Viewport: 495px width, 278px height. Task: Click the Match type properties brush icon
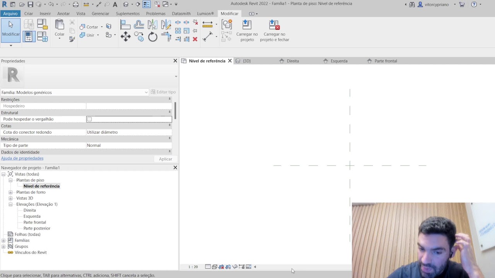point(72,39)
